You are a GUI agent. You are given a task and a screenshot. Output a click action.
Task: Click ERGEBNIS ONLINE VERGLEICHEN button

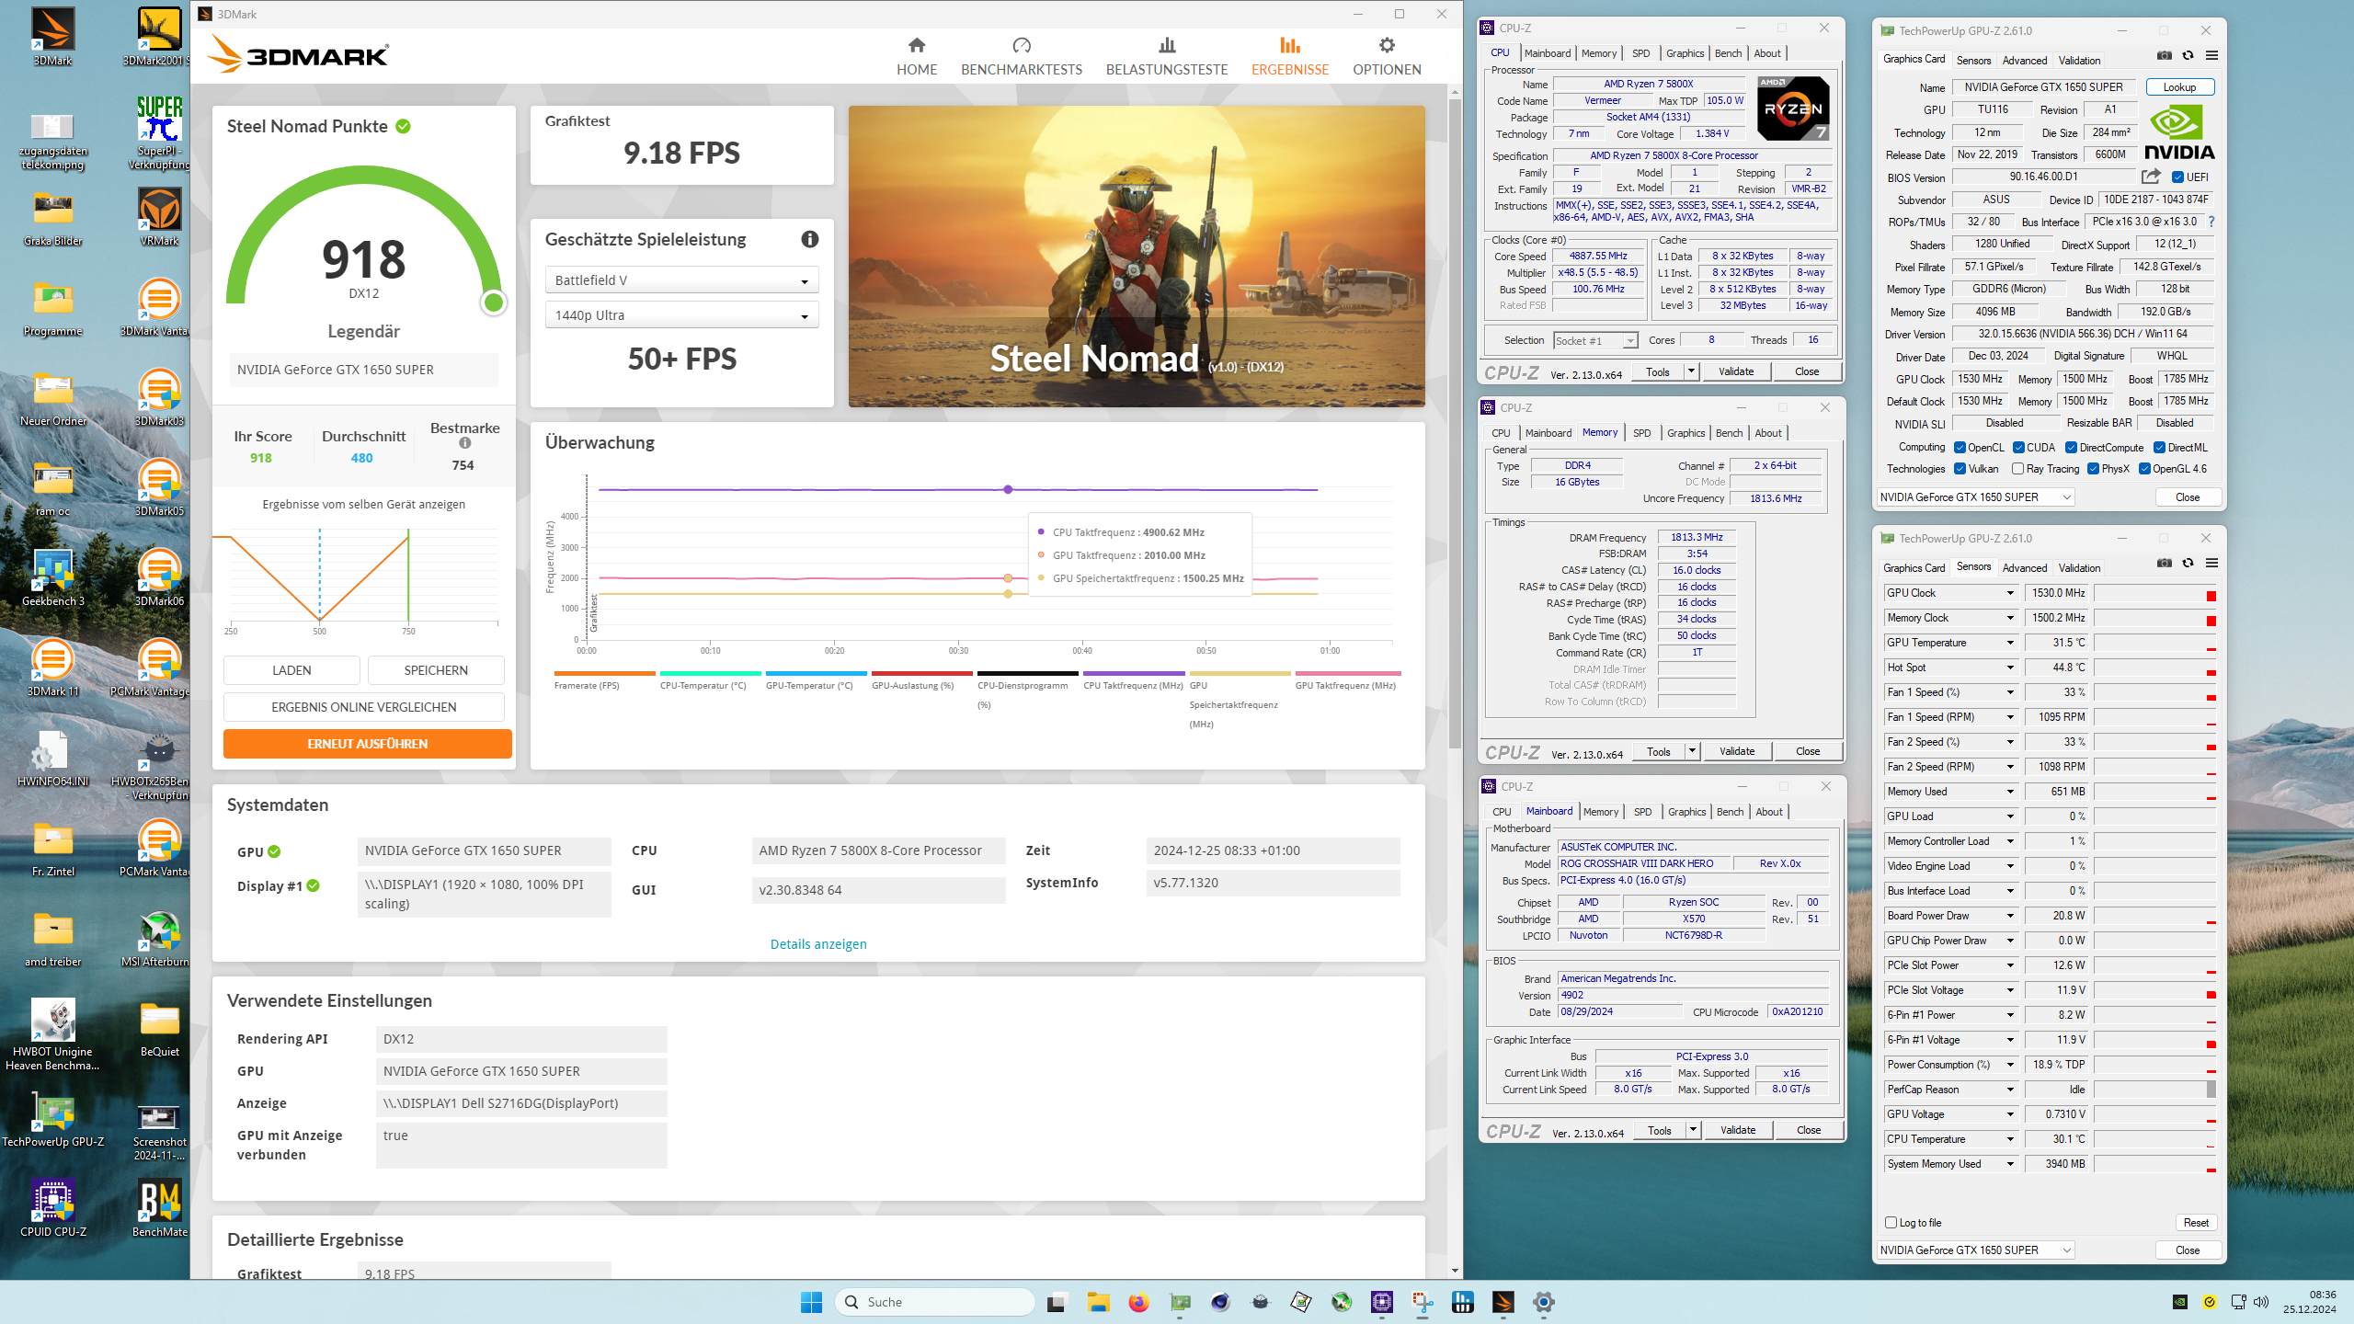click(364, 707)
